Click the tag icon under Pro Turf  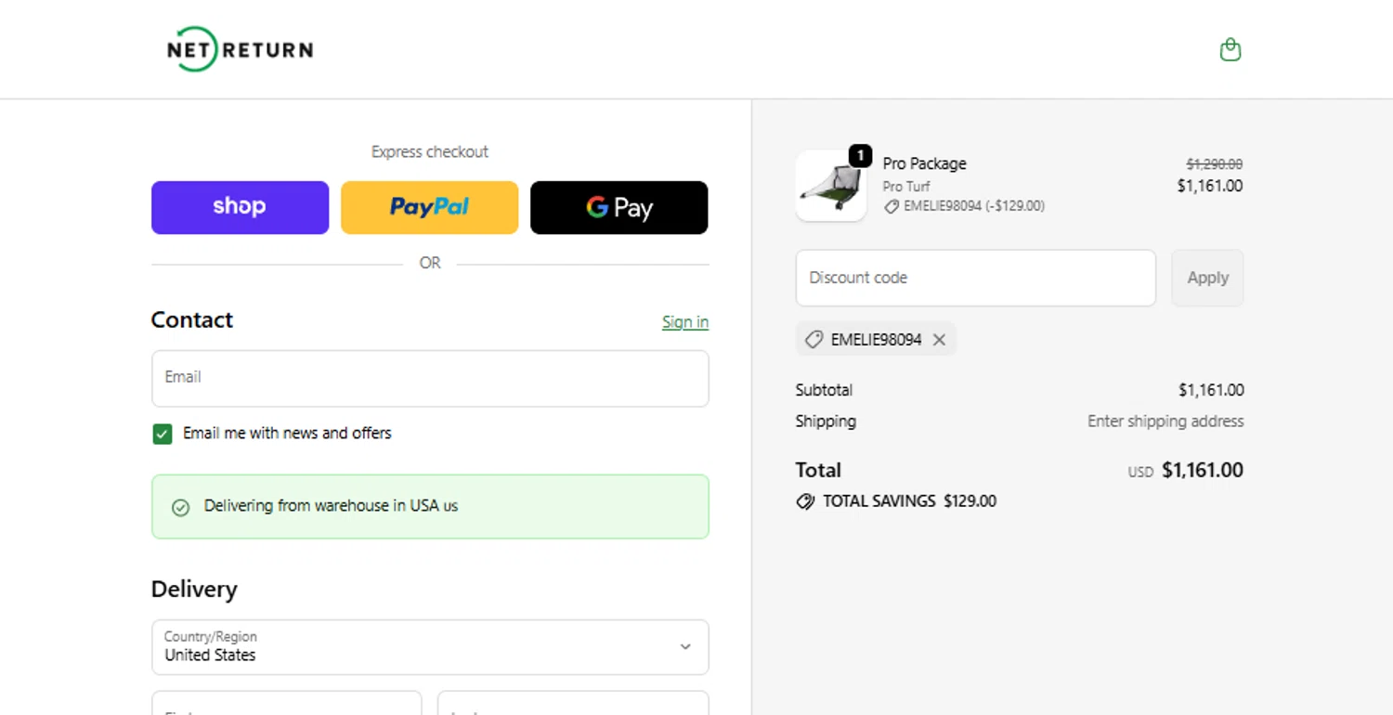892,207
